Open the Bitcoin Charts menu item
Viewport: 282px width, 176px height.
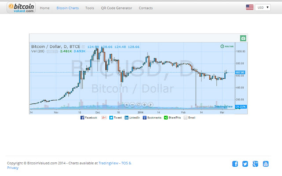pos(67,8)
